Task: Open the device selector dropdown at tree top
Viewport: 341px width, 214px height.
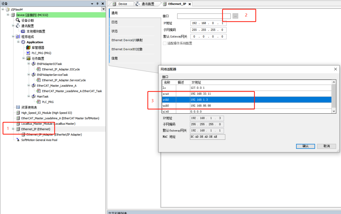Action: pos(103,9)
